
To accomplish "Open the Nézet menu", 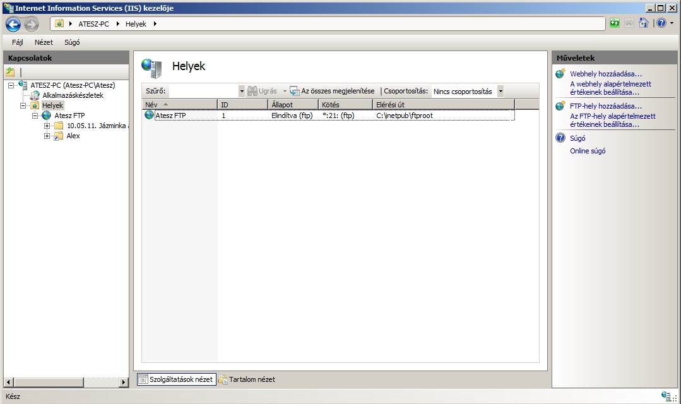I will tap(44, 42).
